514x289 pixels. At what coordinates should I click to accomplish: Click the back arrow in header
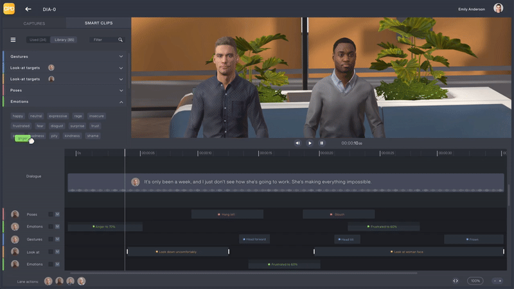pyautogui.click(x=28, y=9)
